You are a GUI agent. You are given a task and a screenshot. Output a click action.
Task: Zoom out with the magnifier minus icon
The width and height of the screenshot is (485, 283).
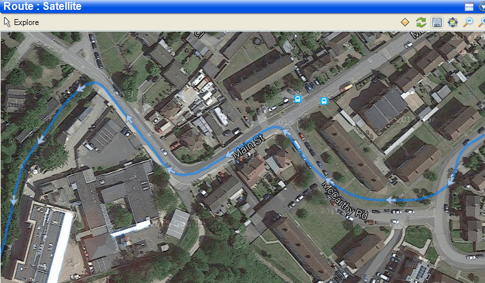[469, 22]
